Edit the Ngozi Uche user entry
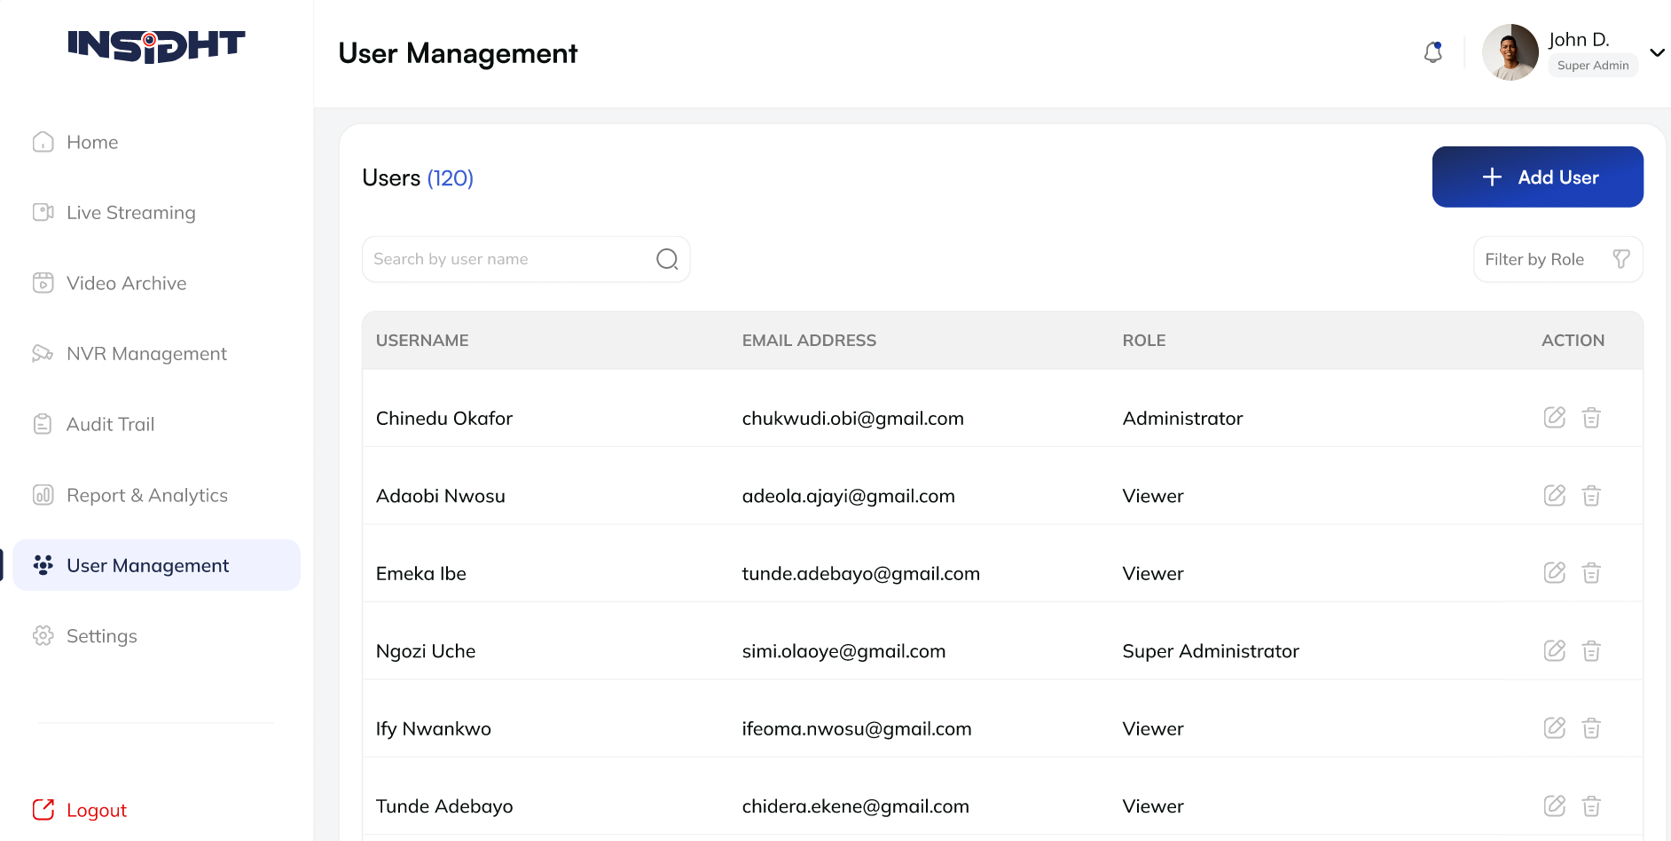Viewport: 1671px width, 841px height. (1554, 651)
